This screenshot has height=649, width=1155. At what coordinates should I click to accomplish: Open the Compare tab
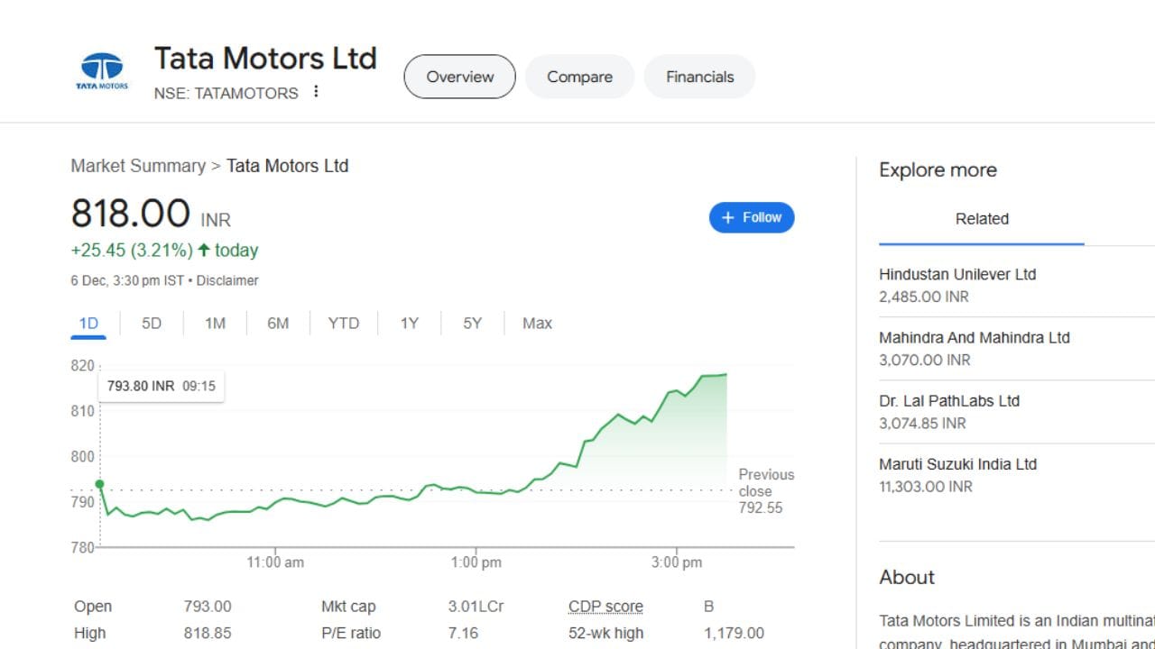tap(579, 77)
